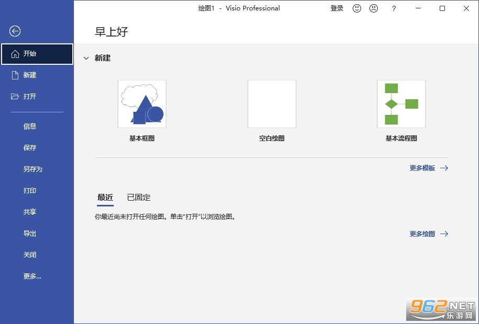Open the 更多模板 link

[422, 168]
